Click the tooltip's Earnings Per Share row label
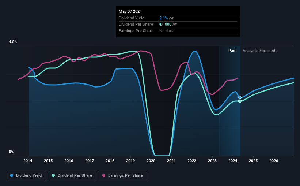 click(136, 31)
